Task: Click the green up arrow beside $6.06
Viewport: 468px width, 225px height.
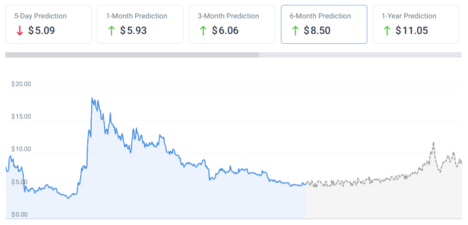Action: pos(203,31)
